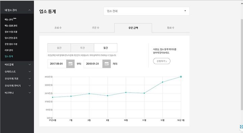The height and width of the screenshot is (133, 243).
Task: Click the 4430만원 y-axis label
Action: point(49,77)
